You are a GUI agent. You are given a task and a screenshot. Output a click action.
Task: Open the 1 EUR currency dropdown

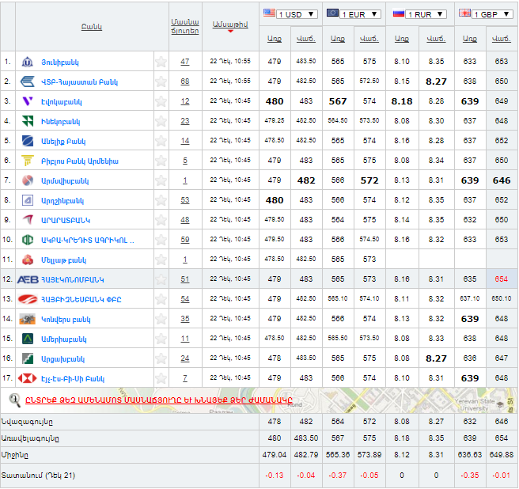coord(360,14)
